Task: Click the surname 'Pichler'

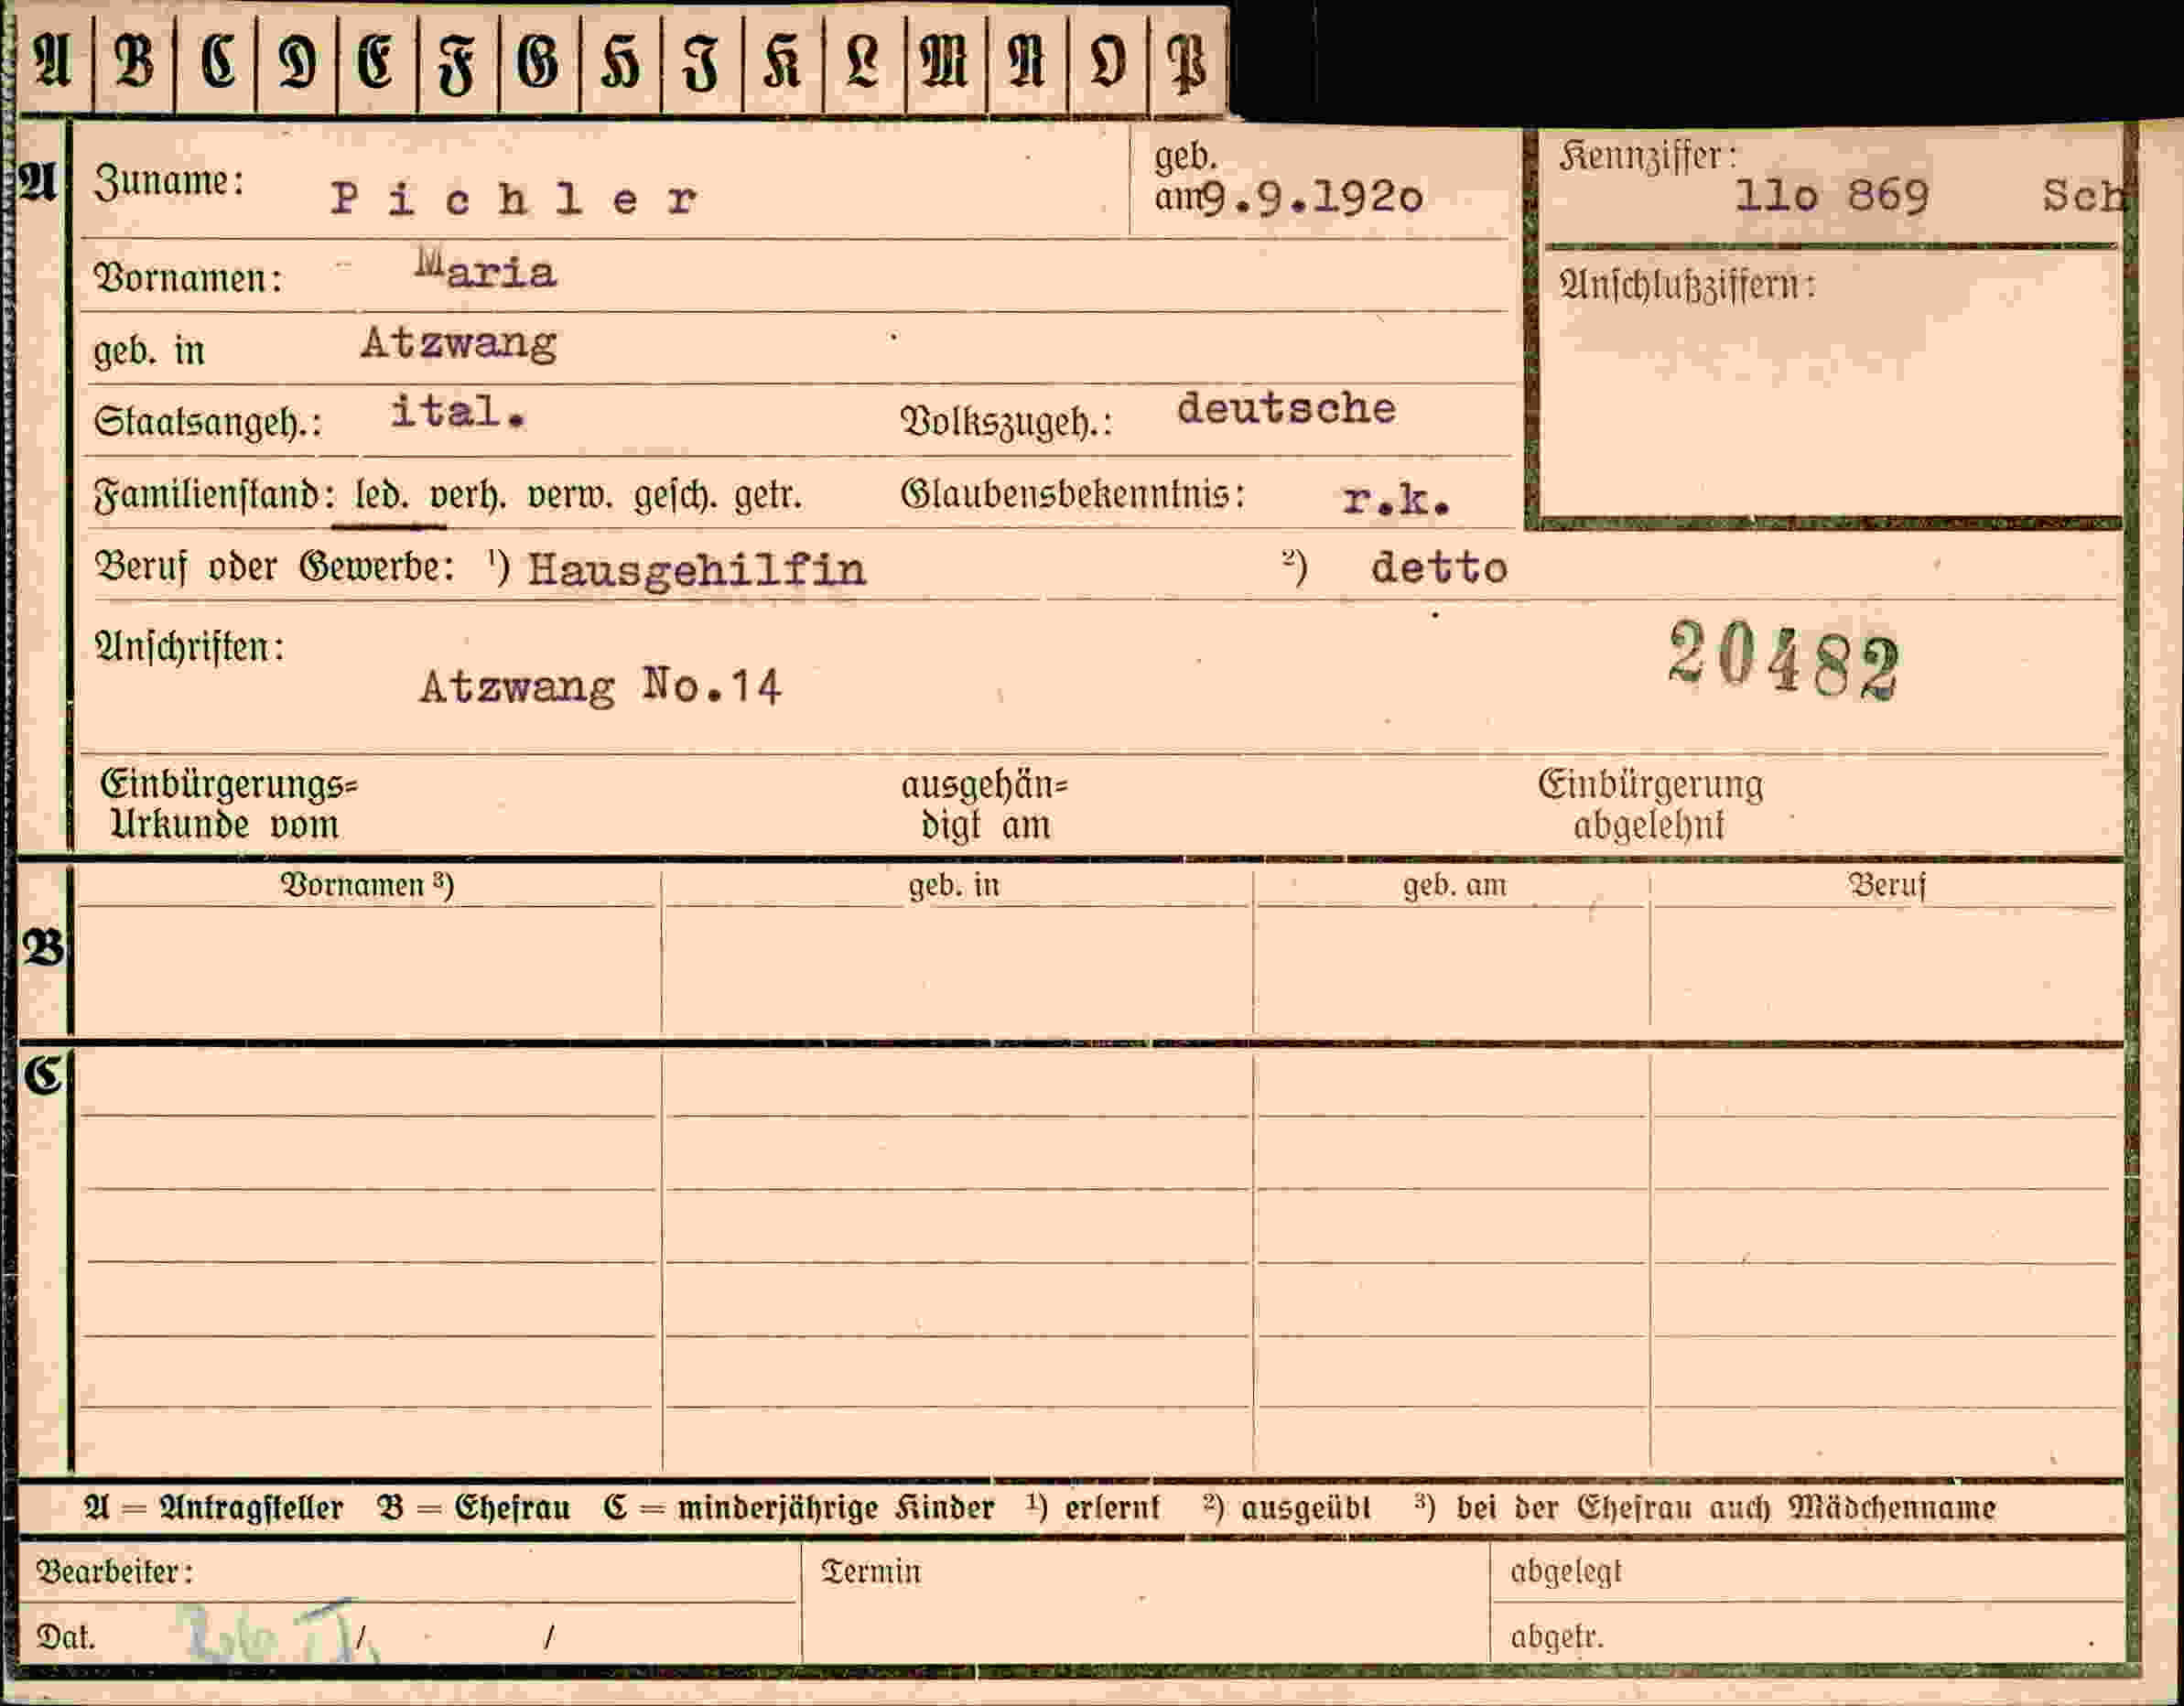Action: pyautogui.click(x=514, y=199)
